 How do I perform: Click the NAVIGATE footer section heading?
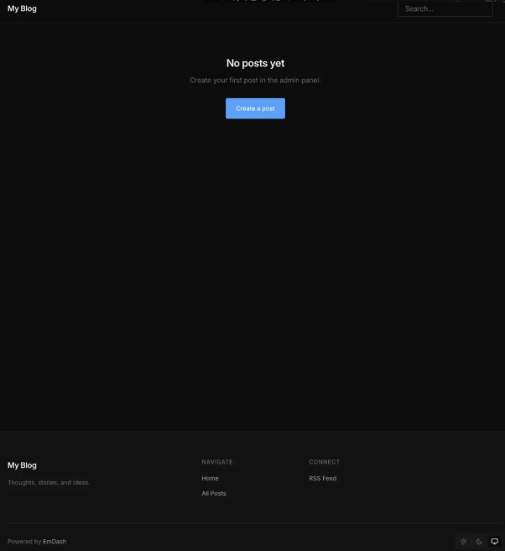tap(217, 462)
